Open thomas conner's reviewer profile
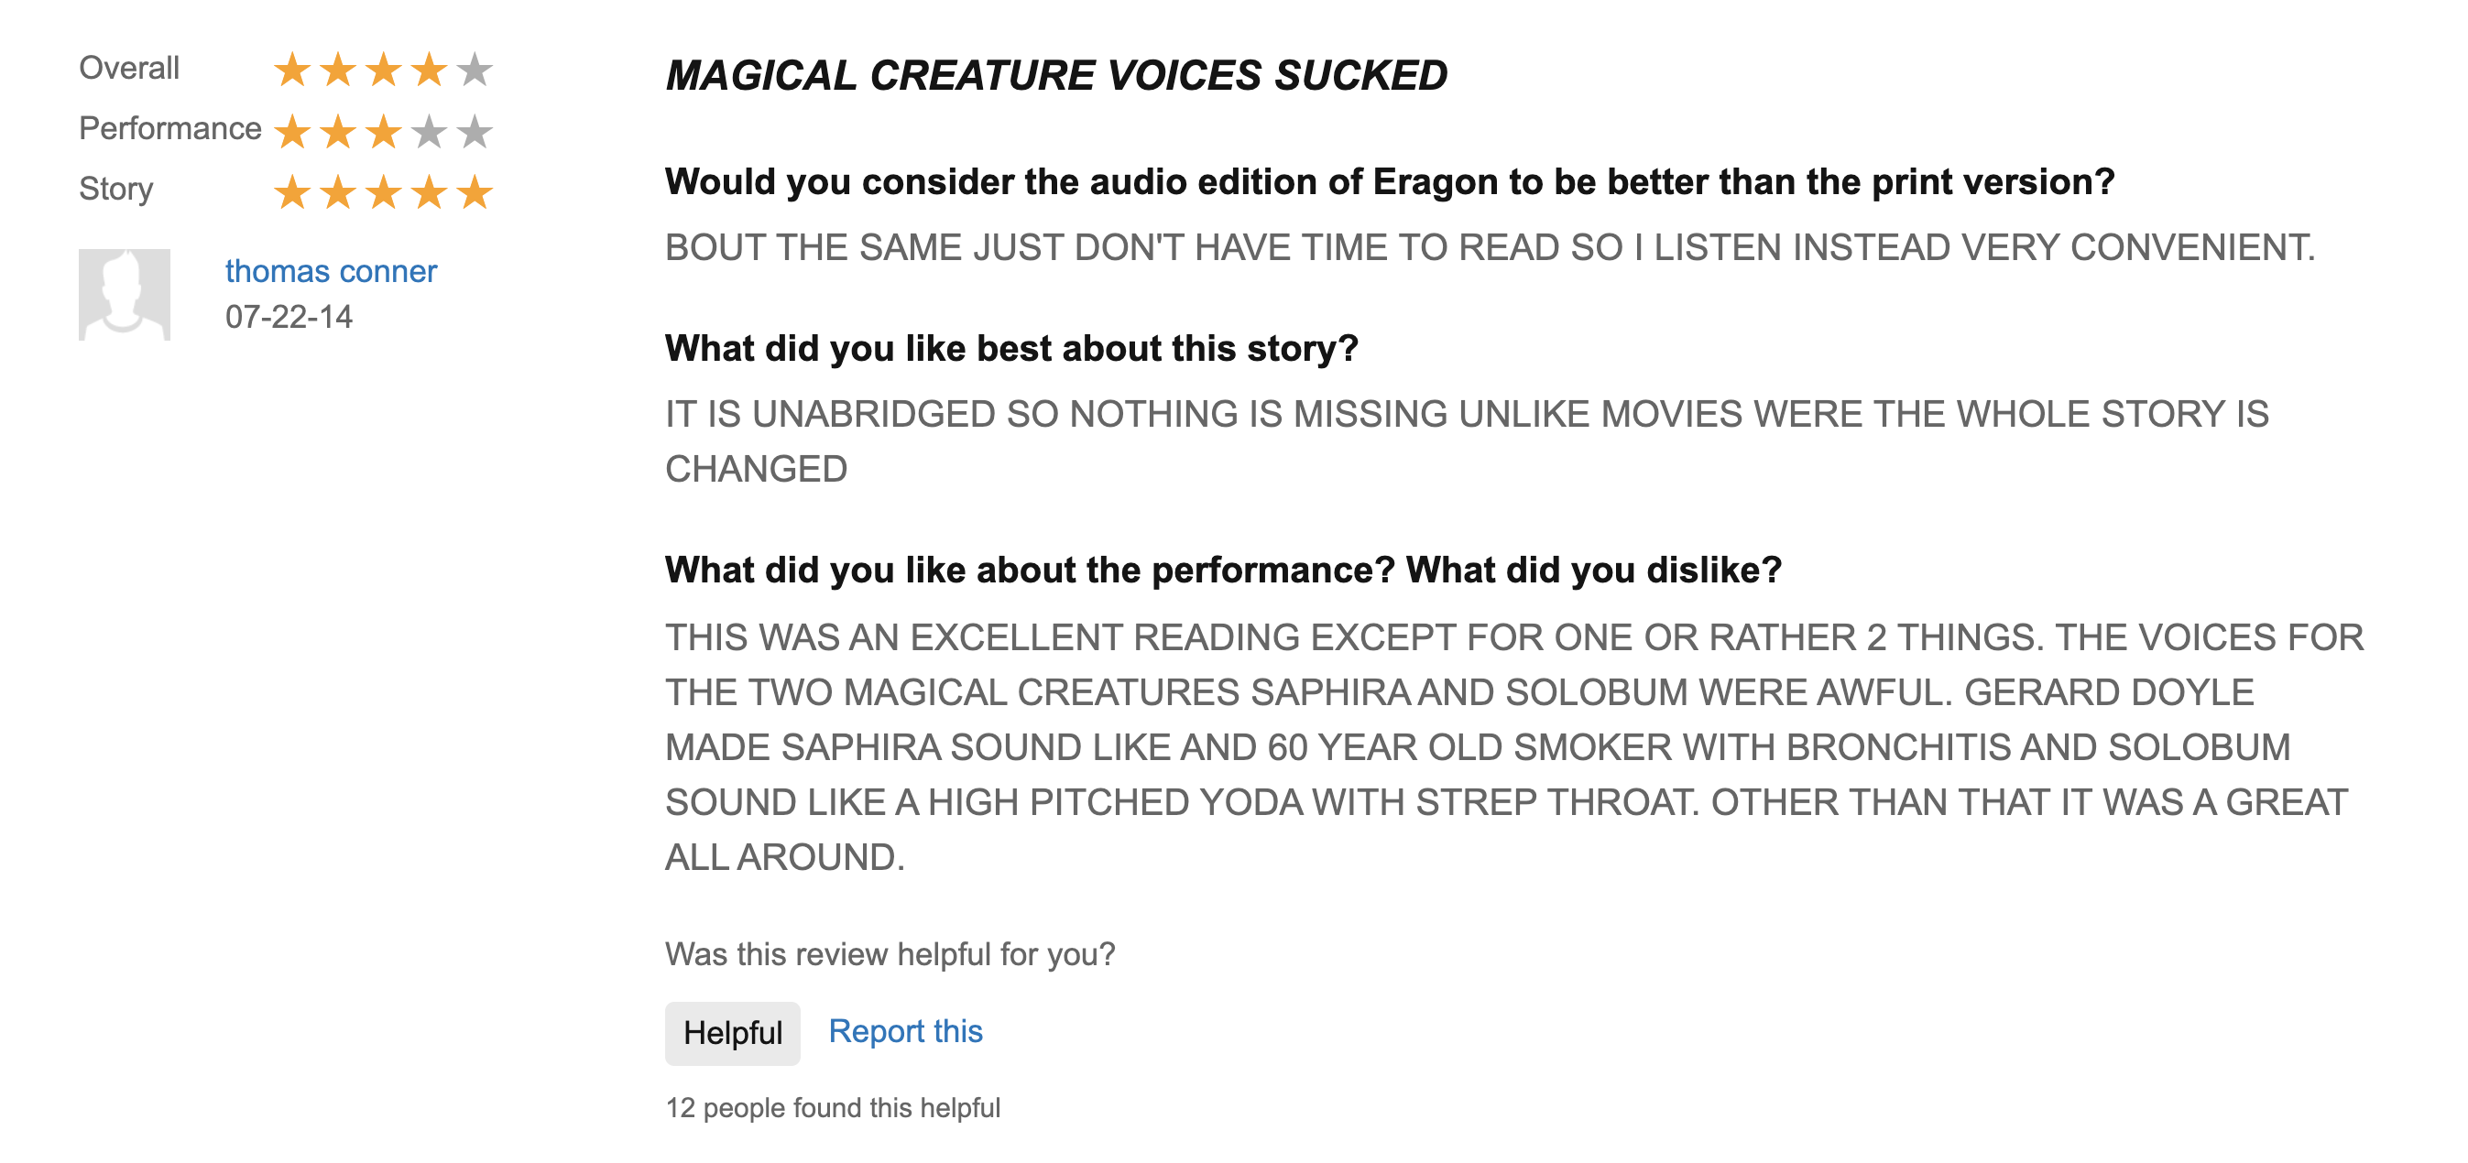 click(331, 271)
